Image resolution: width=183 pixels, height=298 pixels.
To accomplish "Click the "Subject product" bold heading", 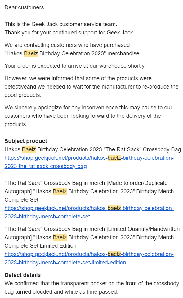I will 26,141.
